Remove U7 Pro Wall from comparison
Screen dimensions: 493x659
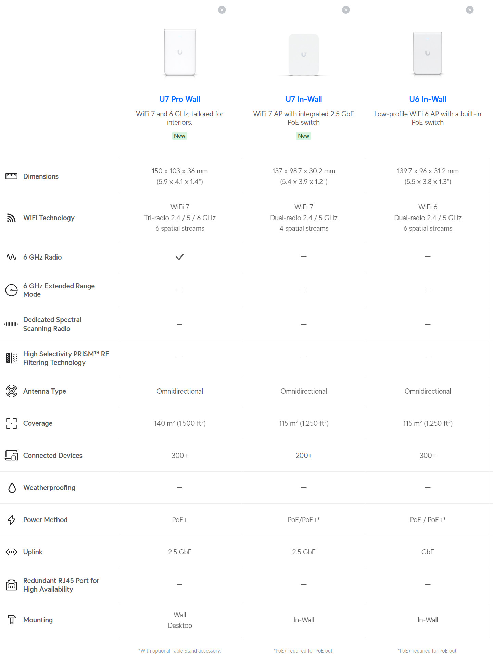point(222,10)
